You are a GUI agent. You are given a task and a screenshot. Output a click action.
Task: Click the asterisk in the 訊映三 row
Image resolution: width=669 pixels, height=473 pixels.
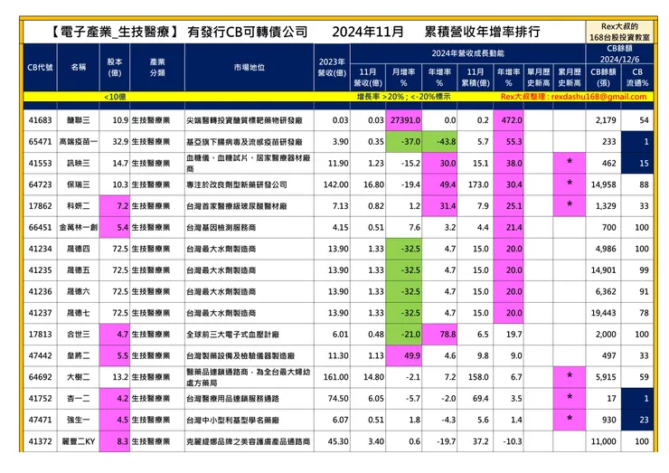coord(570,162)
